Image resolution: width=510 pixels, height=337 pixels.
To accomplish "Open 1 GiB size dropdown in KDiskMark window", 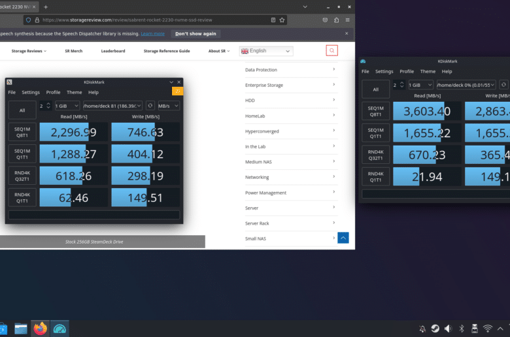I will click(420, 85).
